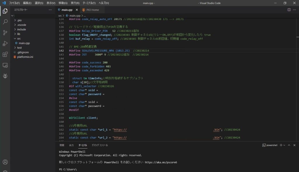The height and width of the screenshot is (172, 299).
Task: Open the ターミナル(T) menu
Action: pyautogui.click(x=89, y=3)
